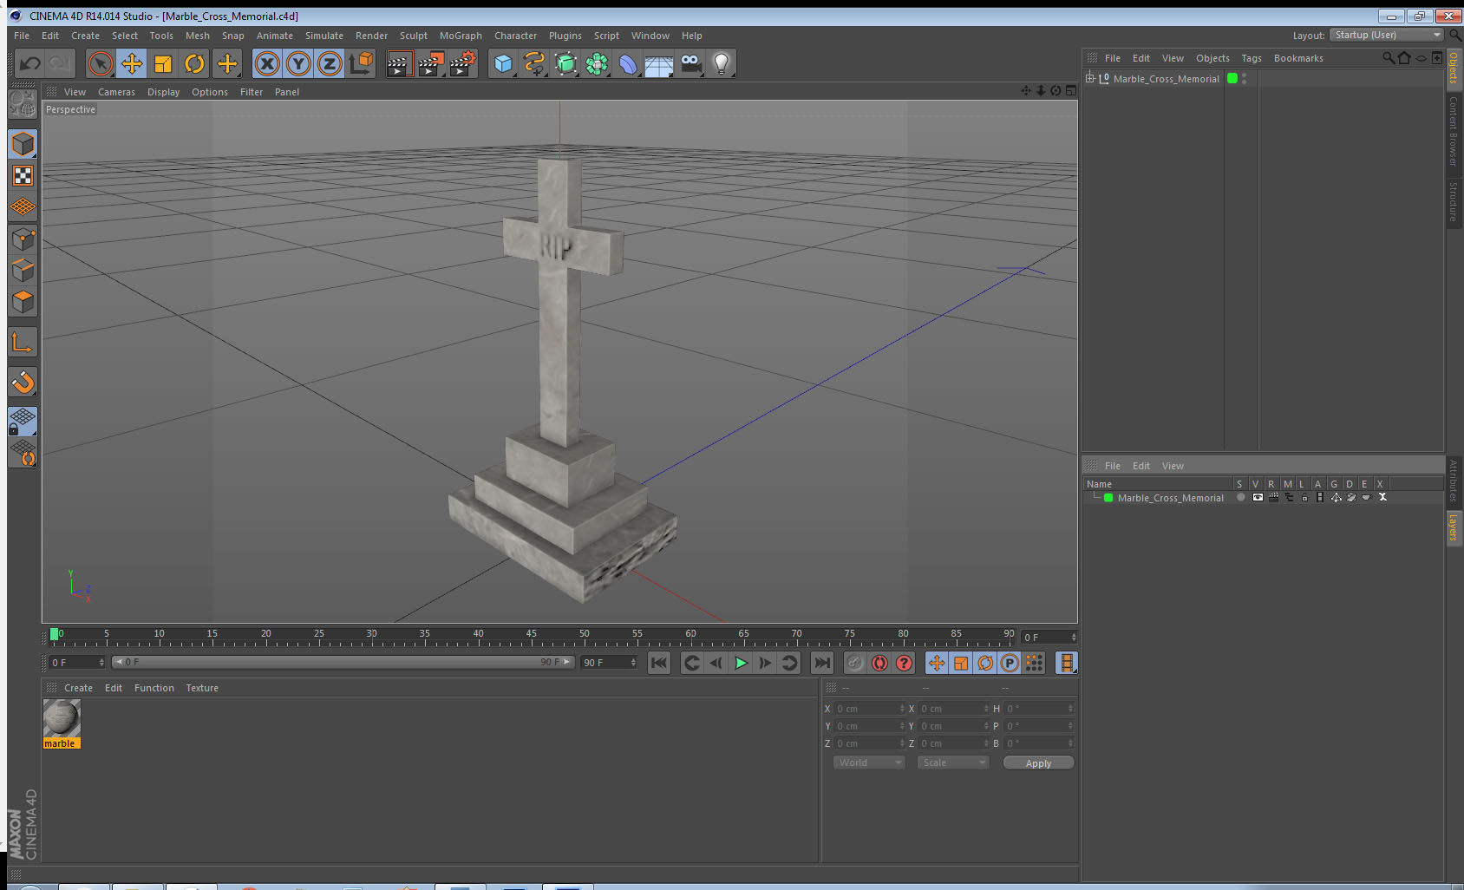Select the Live Selection tool

101,63
